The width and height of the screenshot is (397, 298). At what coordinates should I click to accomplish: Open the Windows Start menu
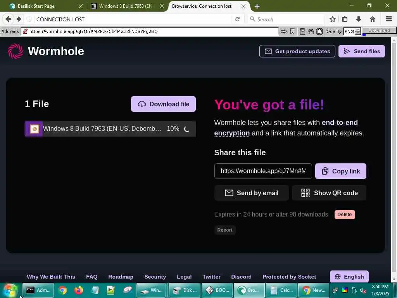(x=10, y=290)
